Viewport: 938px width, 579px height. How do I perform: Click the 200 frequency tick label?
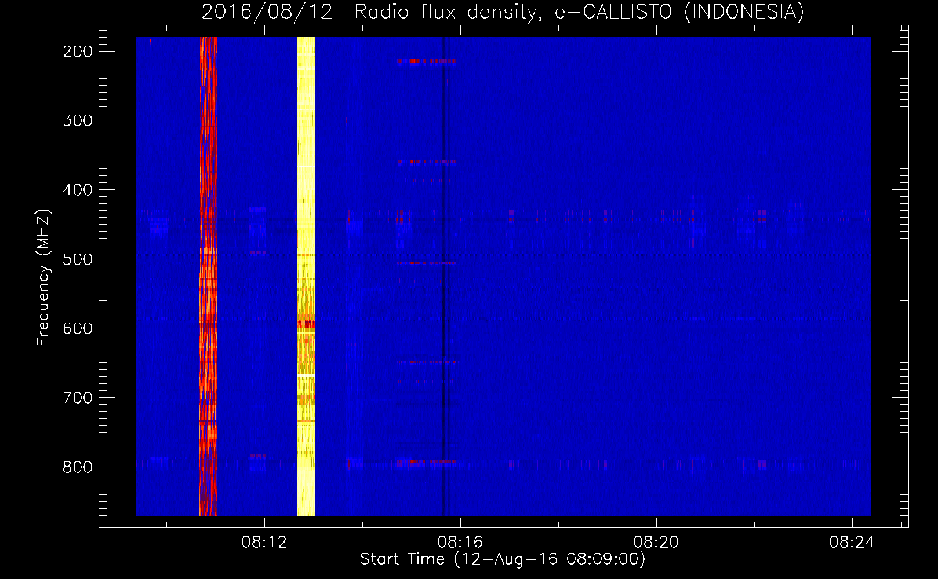coord(77,52)
